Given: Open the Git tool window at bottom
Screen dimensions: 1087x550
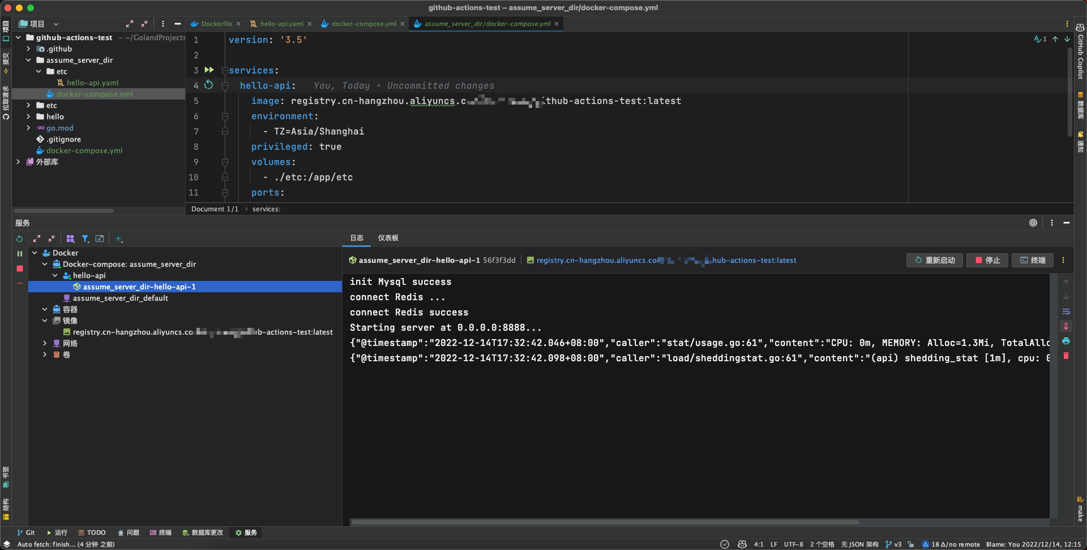Looking at the screenshot, I should [x=25, y=532].
